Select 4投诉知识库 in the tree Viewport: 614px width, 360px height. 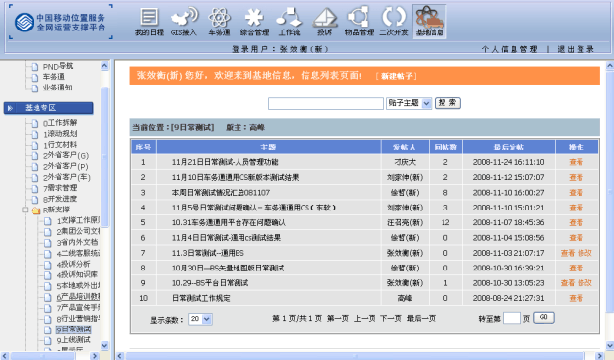click(x=77, y=274)
